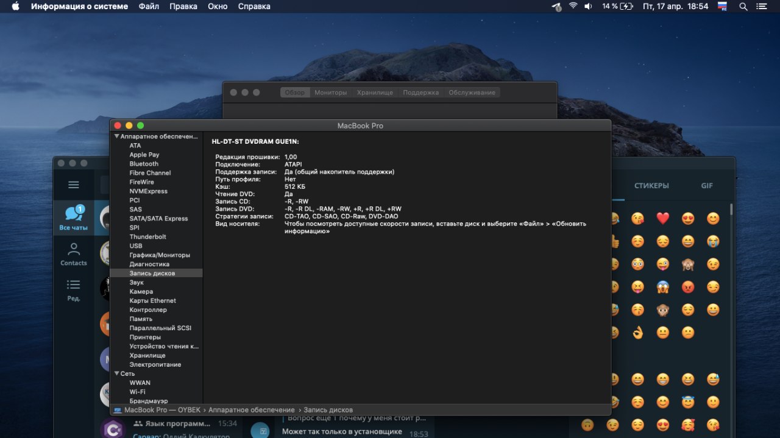The image size is (780, 438).
Task: Open the Справка menu
Action: (x=254, y=6)
